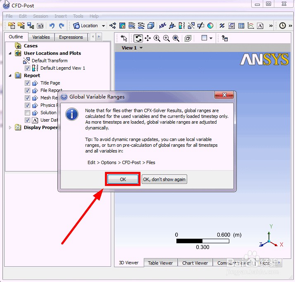Click the Load State toolbar icon

pos(21,26)
